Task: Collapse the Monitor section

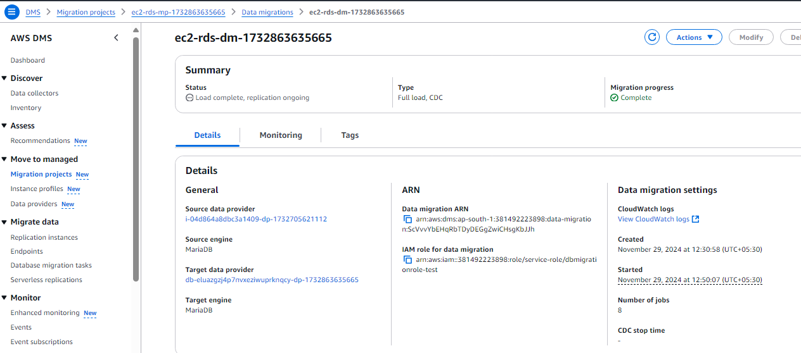Action: (4, 298)
